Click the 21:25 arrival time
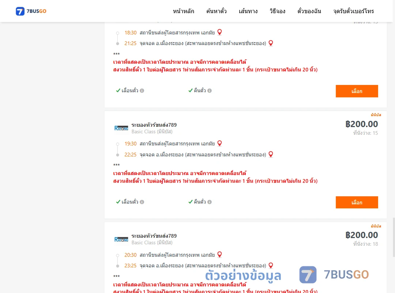This screenshot has width=395, height=293. pyautogui.click(x=131, y=44)
